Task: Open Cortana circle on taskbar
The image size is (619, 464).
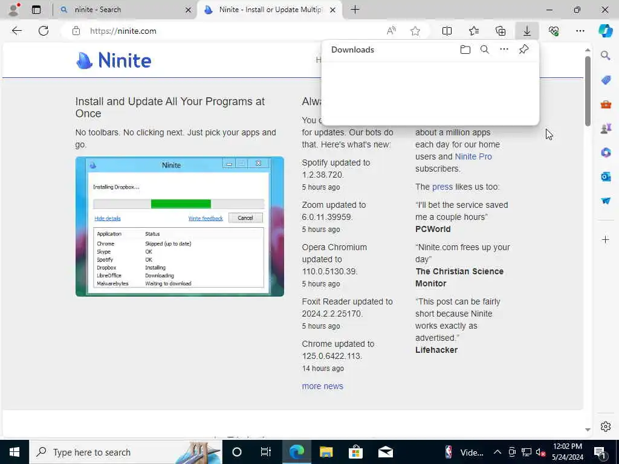Action: [x=237, y=452]
